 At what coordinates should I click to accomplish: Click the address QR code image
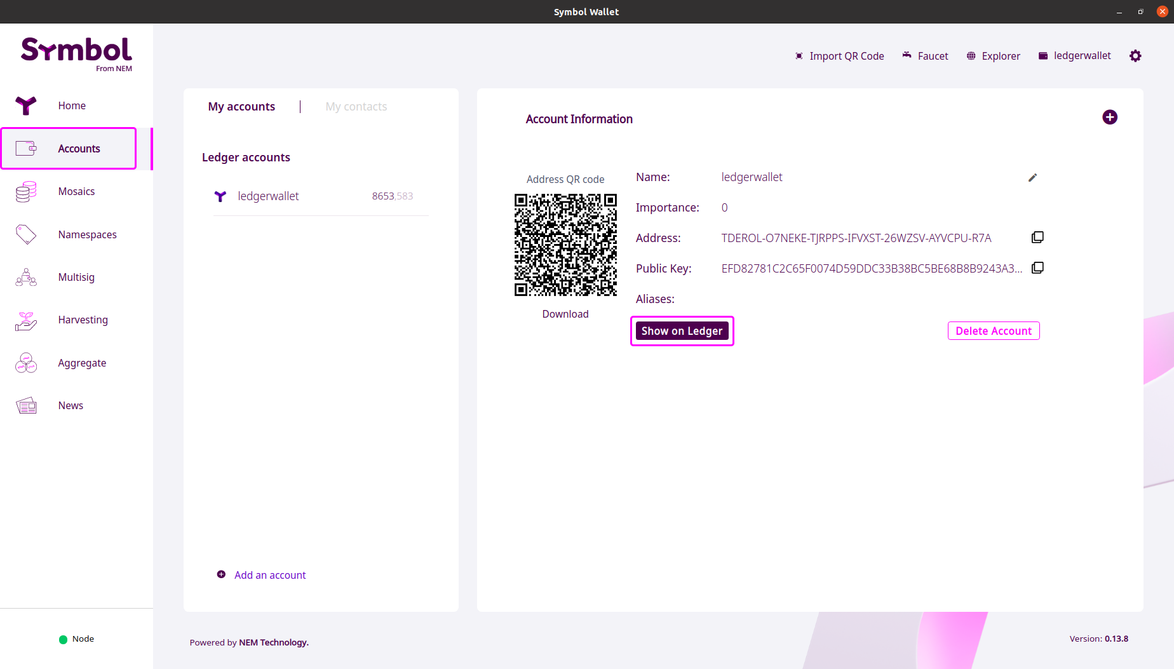tap(565, 245)
